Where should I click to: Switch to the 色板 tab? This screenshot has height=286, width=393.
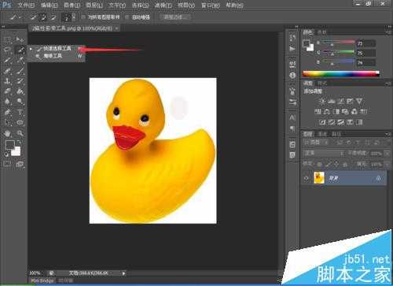[322, 32]
